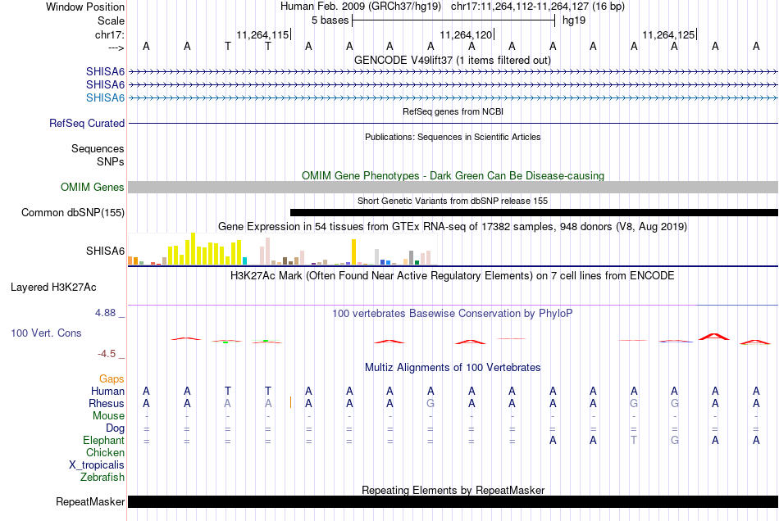The height and width of the screenshot is (521, 779).
Task: Click the 100 Vert. Cons label
Action: [46, 333]
